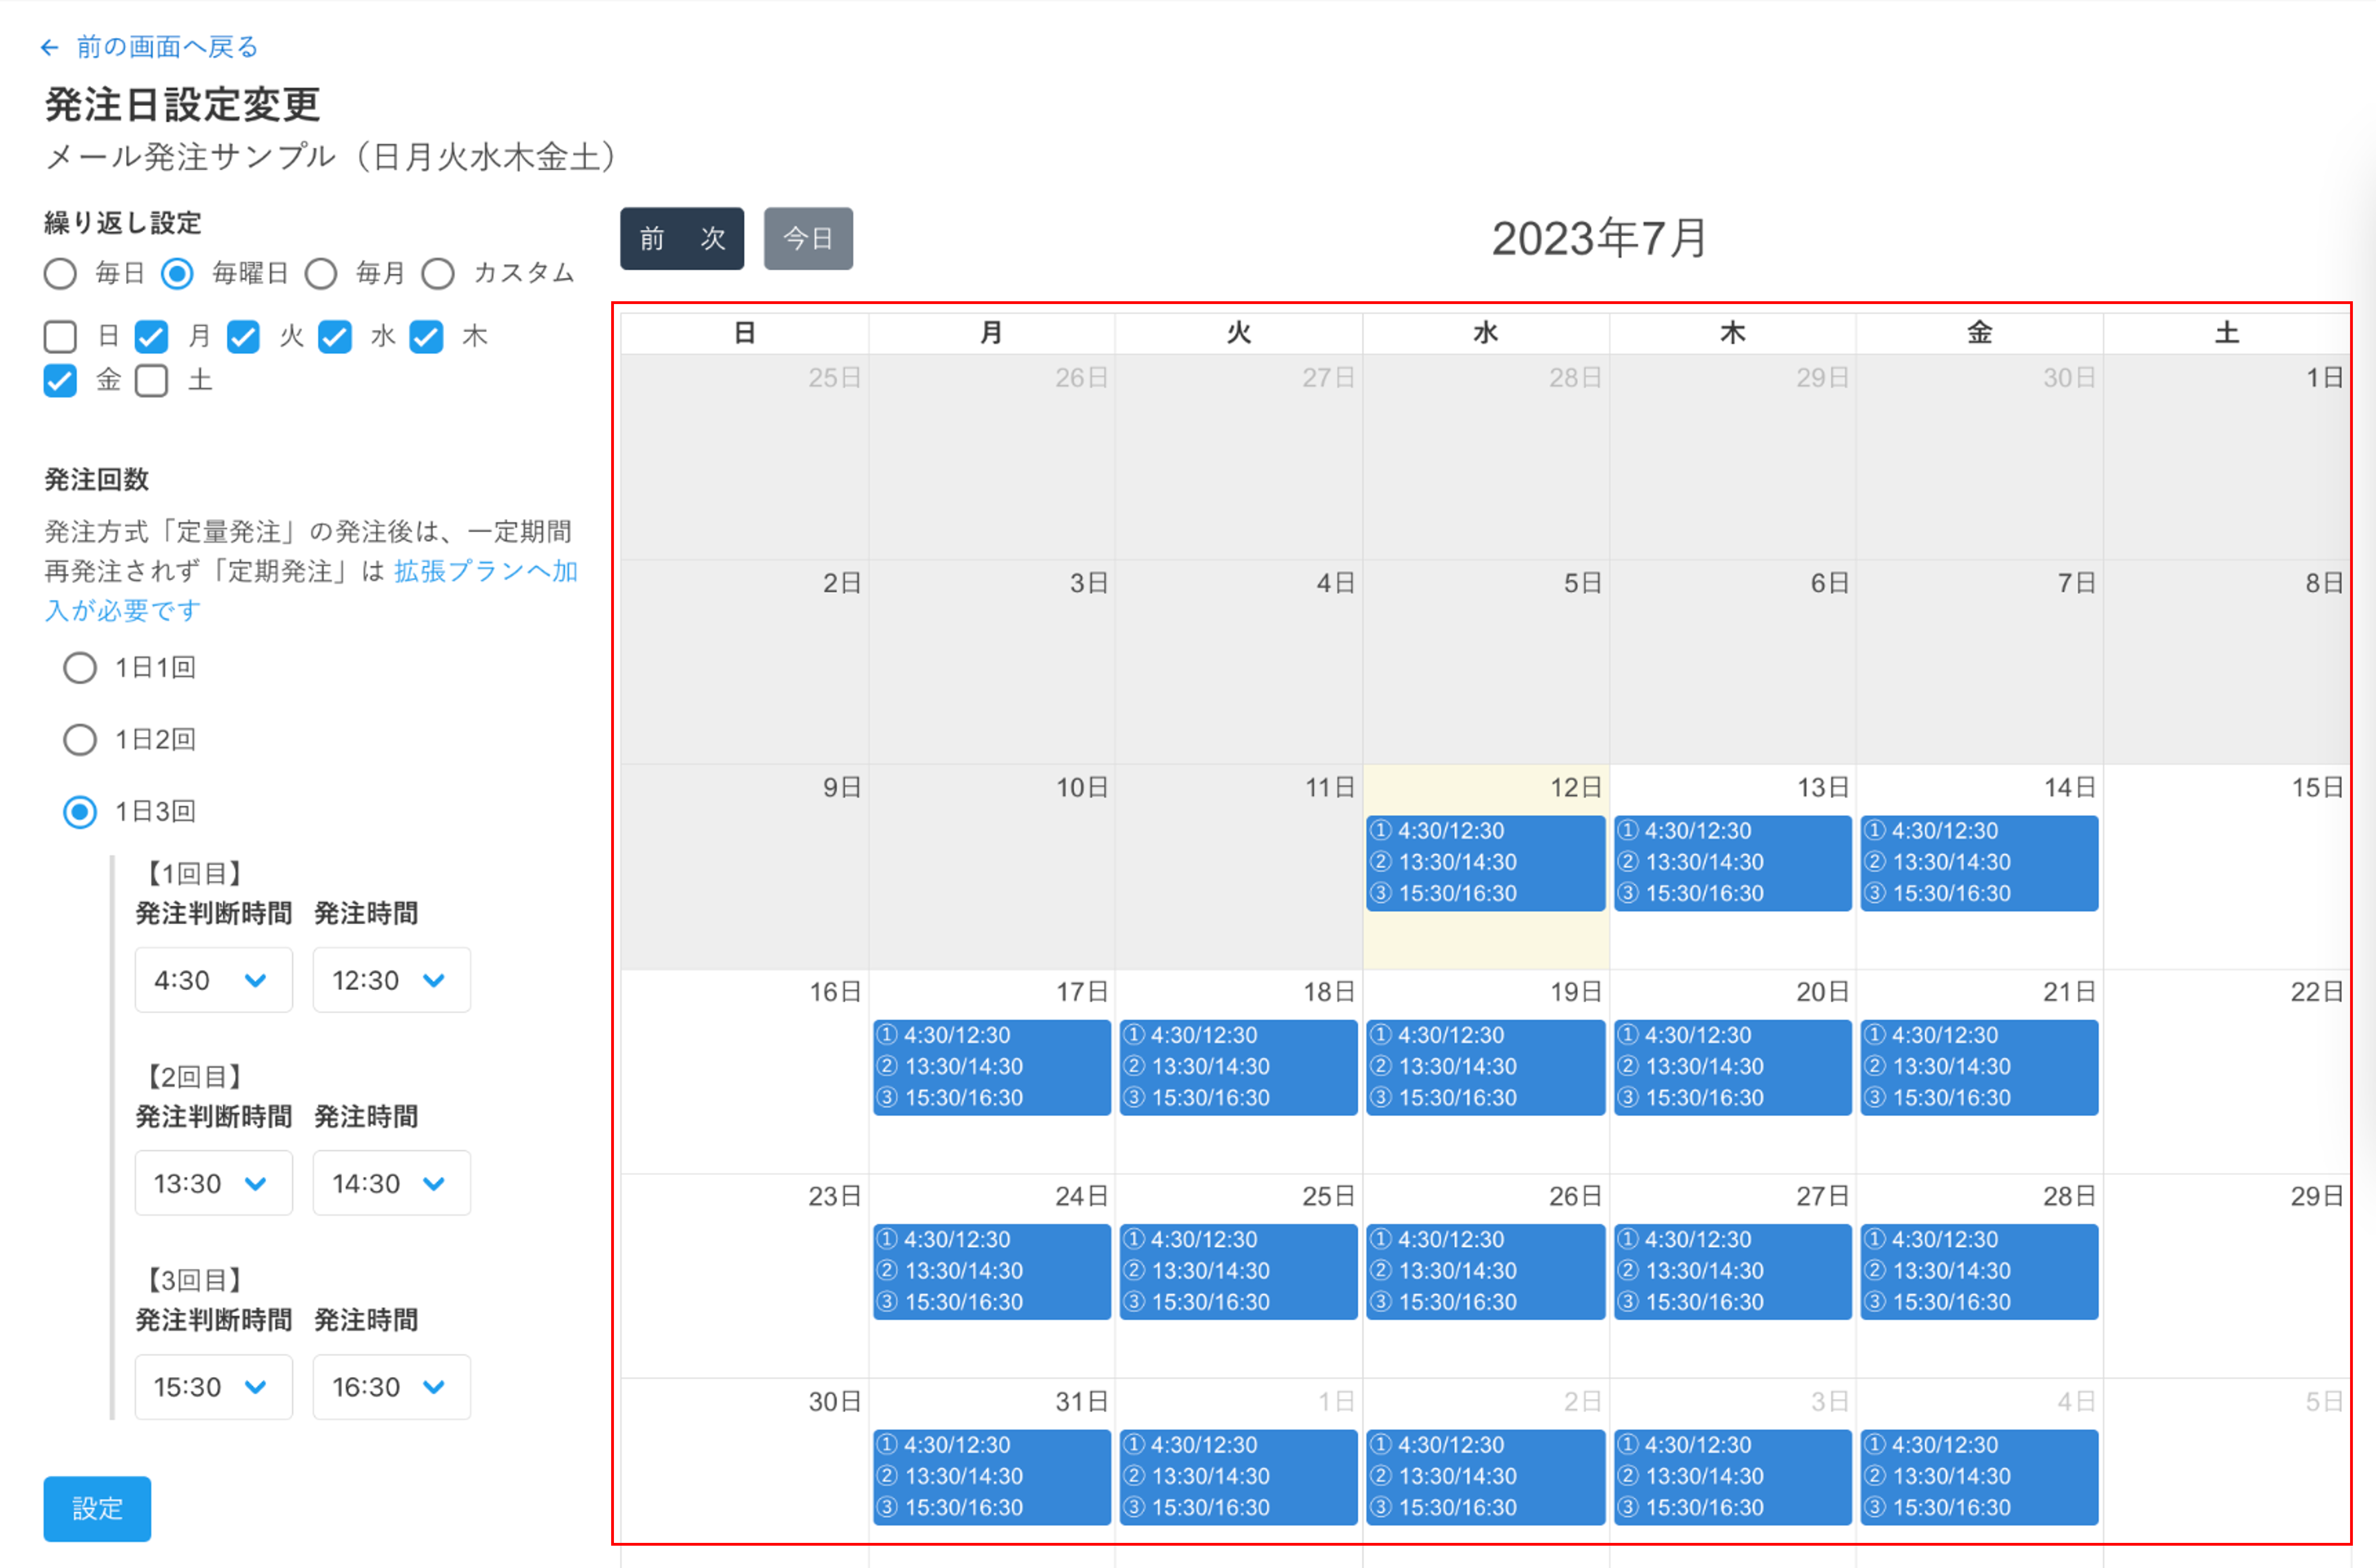Open the 31日 order schedule block

pos(991,1477)
